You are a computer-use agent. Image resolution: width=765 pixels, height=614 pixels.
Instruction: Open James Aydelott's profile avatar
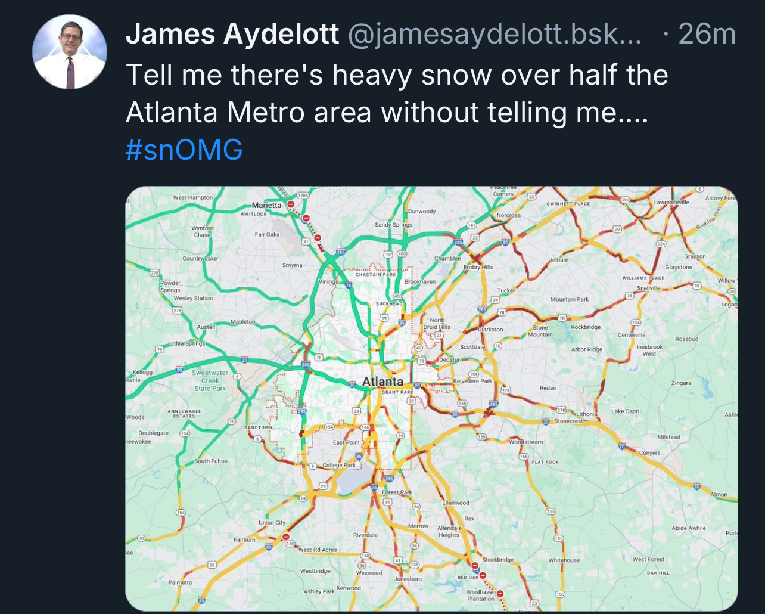70,52
